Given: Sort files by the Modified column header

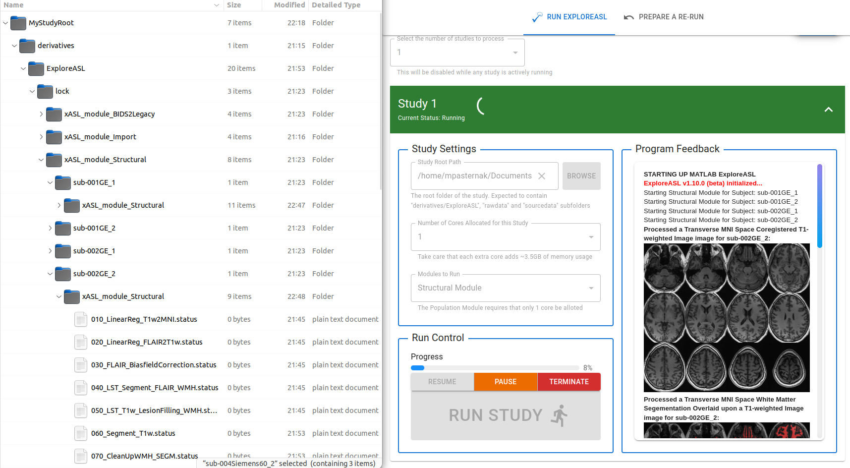Looking at the screenshot, I should tap(285, 5).
